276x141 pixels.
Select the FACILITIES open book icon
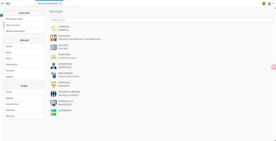tap(54, 47)
